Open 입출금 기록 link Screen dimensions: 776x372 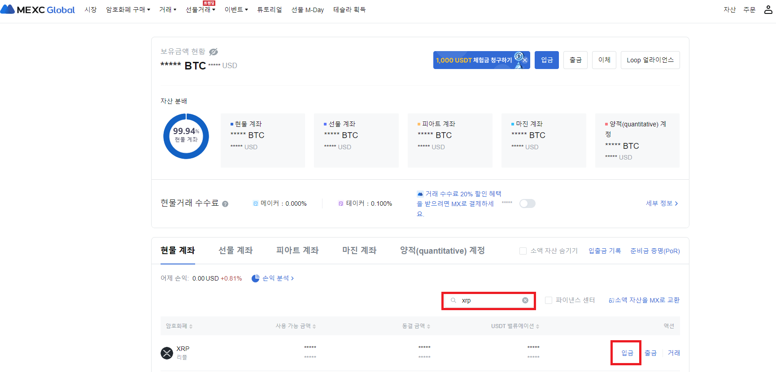point(605,251)
